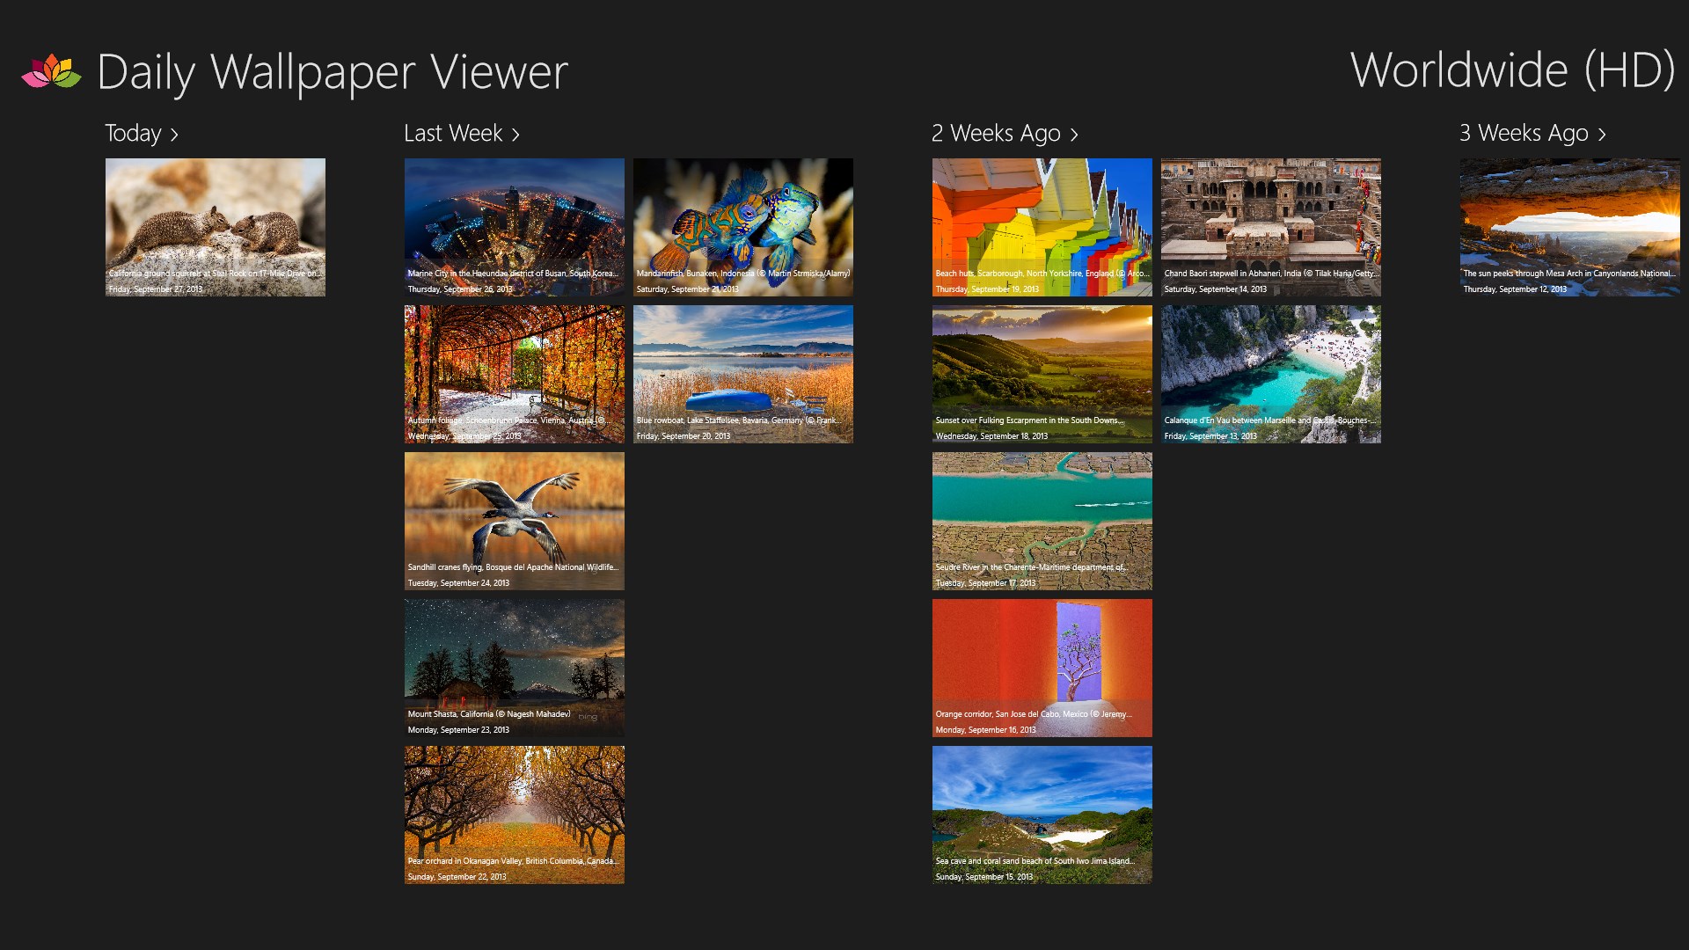Screen dimensions: 1689x950
Task: Open the Worldwide (HD) region selector
Action: pyautogui.click(x=1511, y=70)
